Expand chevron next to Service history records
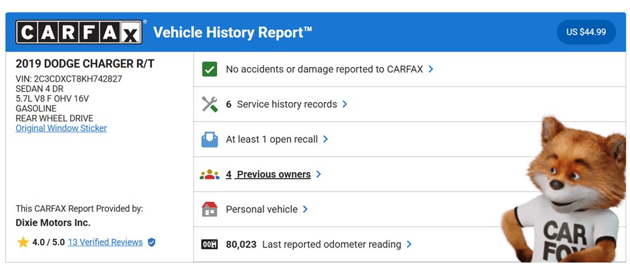Viewport: 630px width, 264px height. pos(345,104)
